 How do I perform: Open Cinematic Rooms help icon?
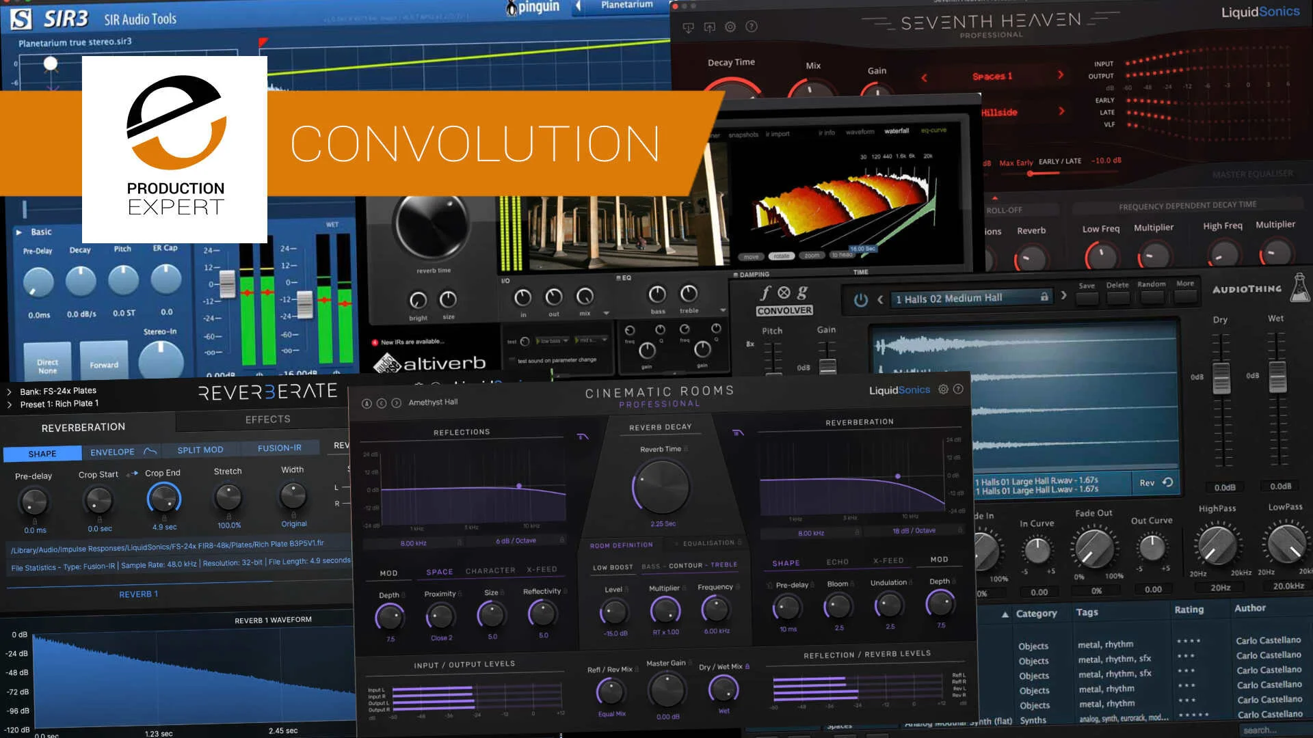click(958, 389)
